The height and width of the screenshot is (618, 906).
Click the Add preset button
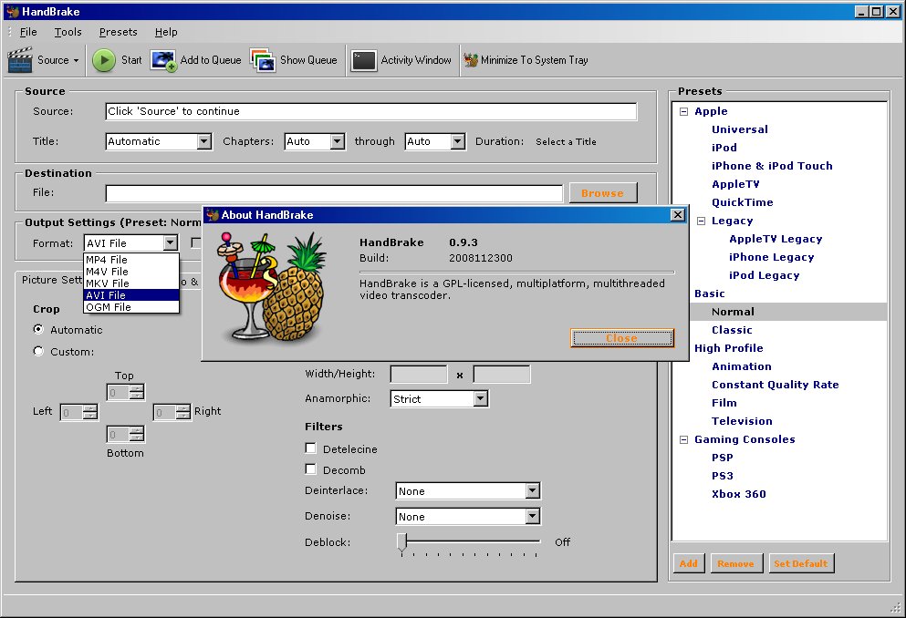click(689, 563)
